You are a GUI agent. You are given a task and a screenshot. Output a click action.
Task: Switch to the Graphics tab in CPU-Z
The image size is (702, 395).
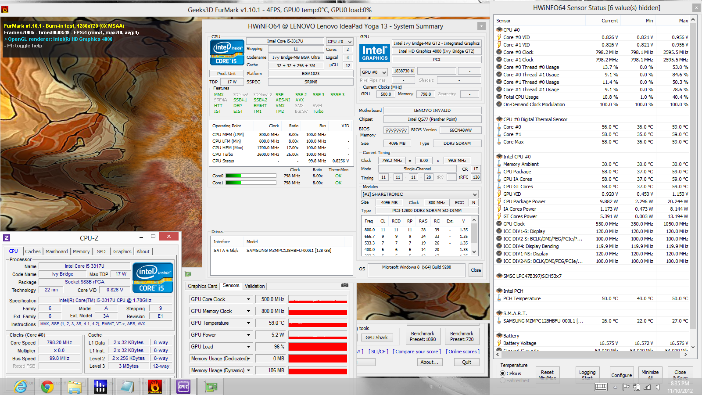coord(122,251)
